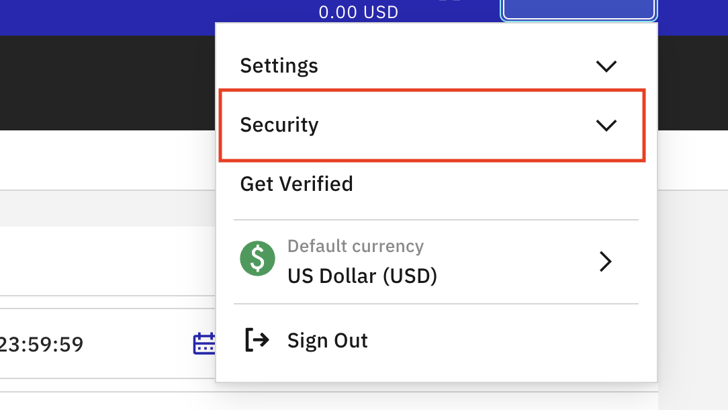Click the US Dollar (USD) currency text
Screen dimensions: 728x410
[362, 276]
